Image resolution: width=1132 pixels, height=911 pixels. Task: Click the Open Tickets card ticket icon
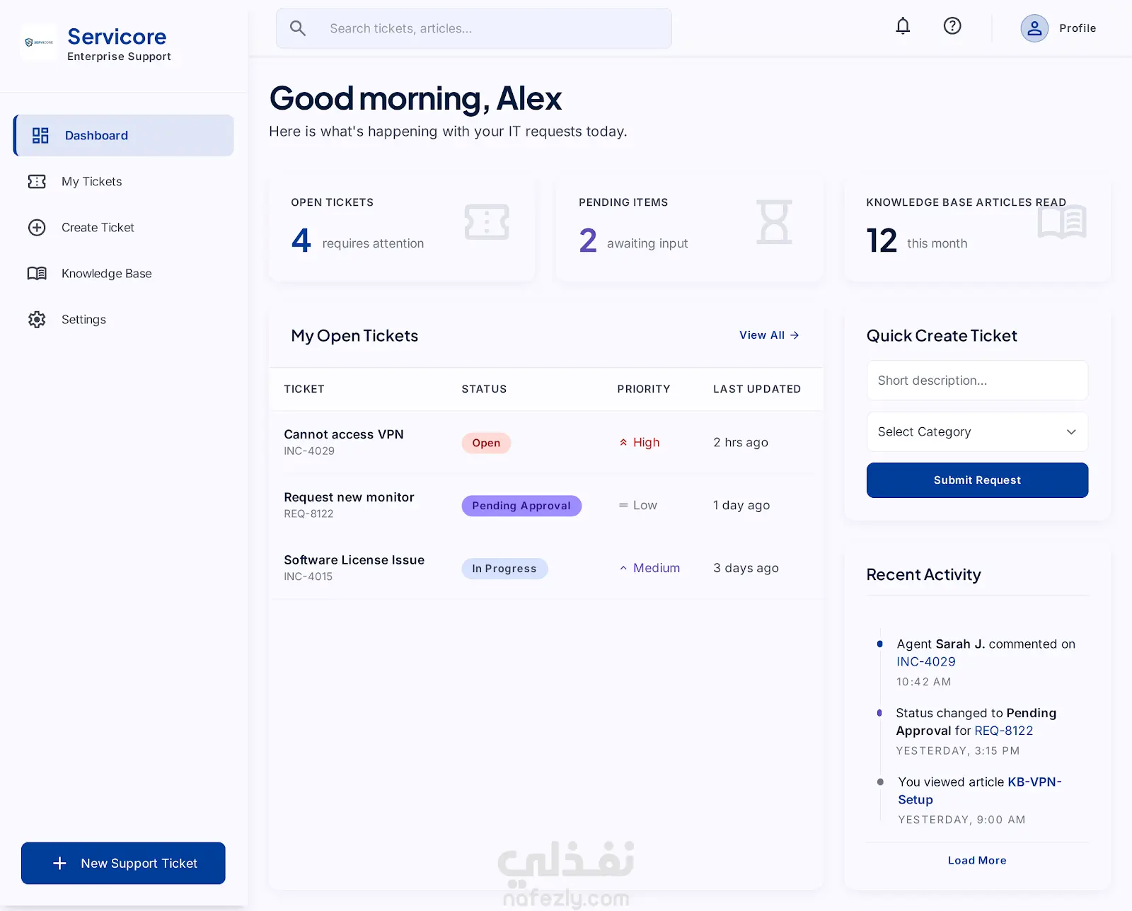[x=487, y=222]
